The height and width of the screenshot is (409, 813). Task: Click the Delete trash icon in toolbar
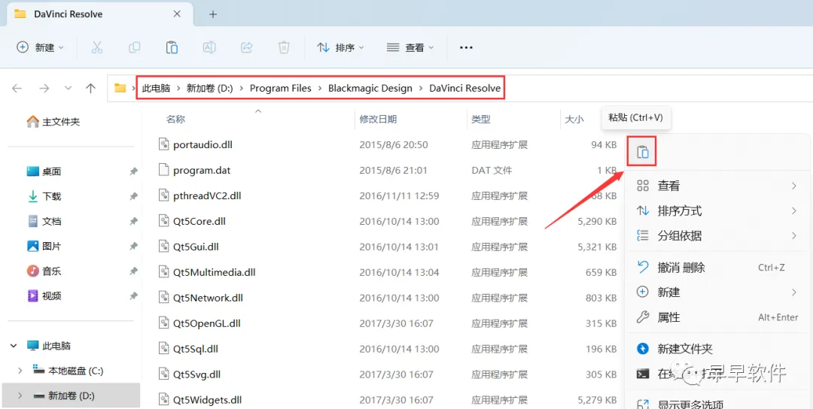coord(284,47)
